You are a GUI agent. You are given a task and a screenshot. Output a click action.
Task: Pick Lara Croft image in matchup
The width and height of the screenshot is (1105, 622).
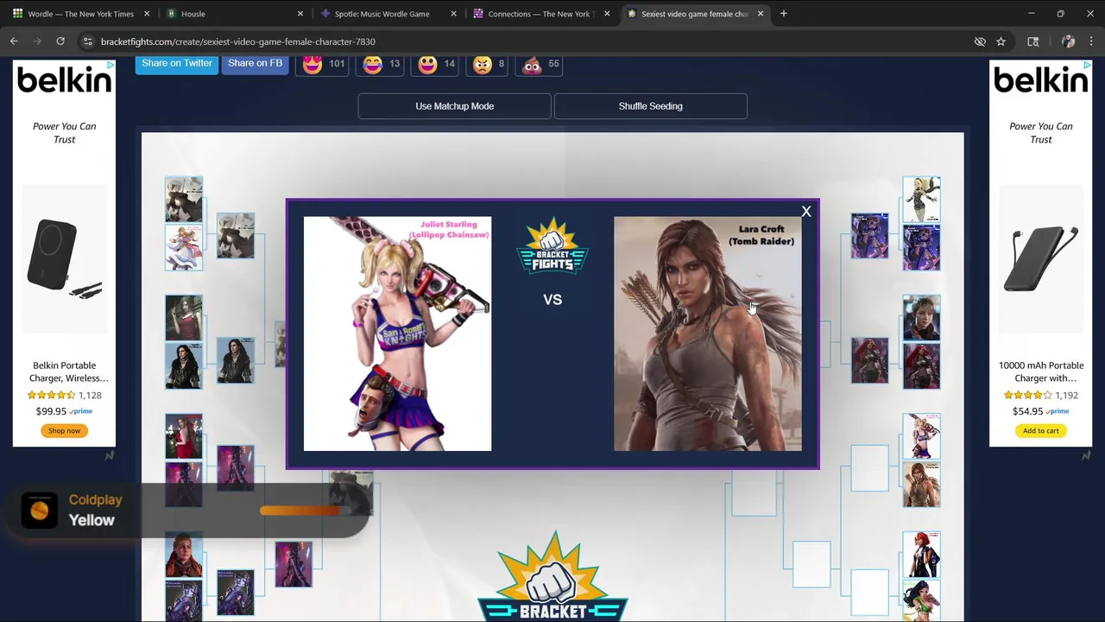(x=708, y=333)
